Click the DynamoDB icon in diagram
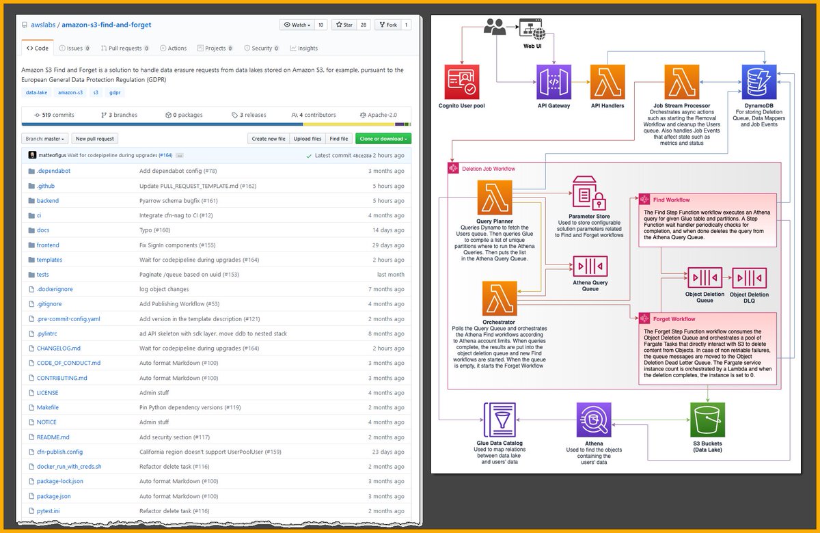This screenshot has height=533, width=820. (x=760, y=83)
